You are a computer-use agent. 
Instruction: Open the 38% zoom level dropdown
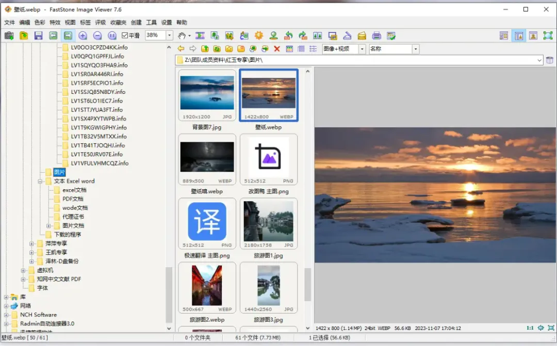(x=169, y=36)
